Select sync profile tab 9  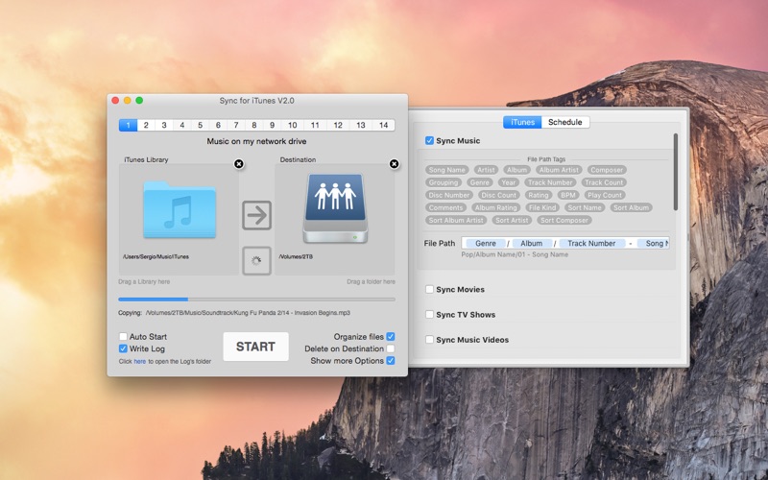(273, 125)
